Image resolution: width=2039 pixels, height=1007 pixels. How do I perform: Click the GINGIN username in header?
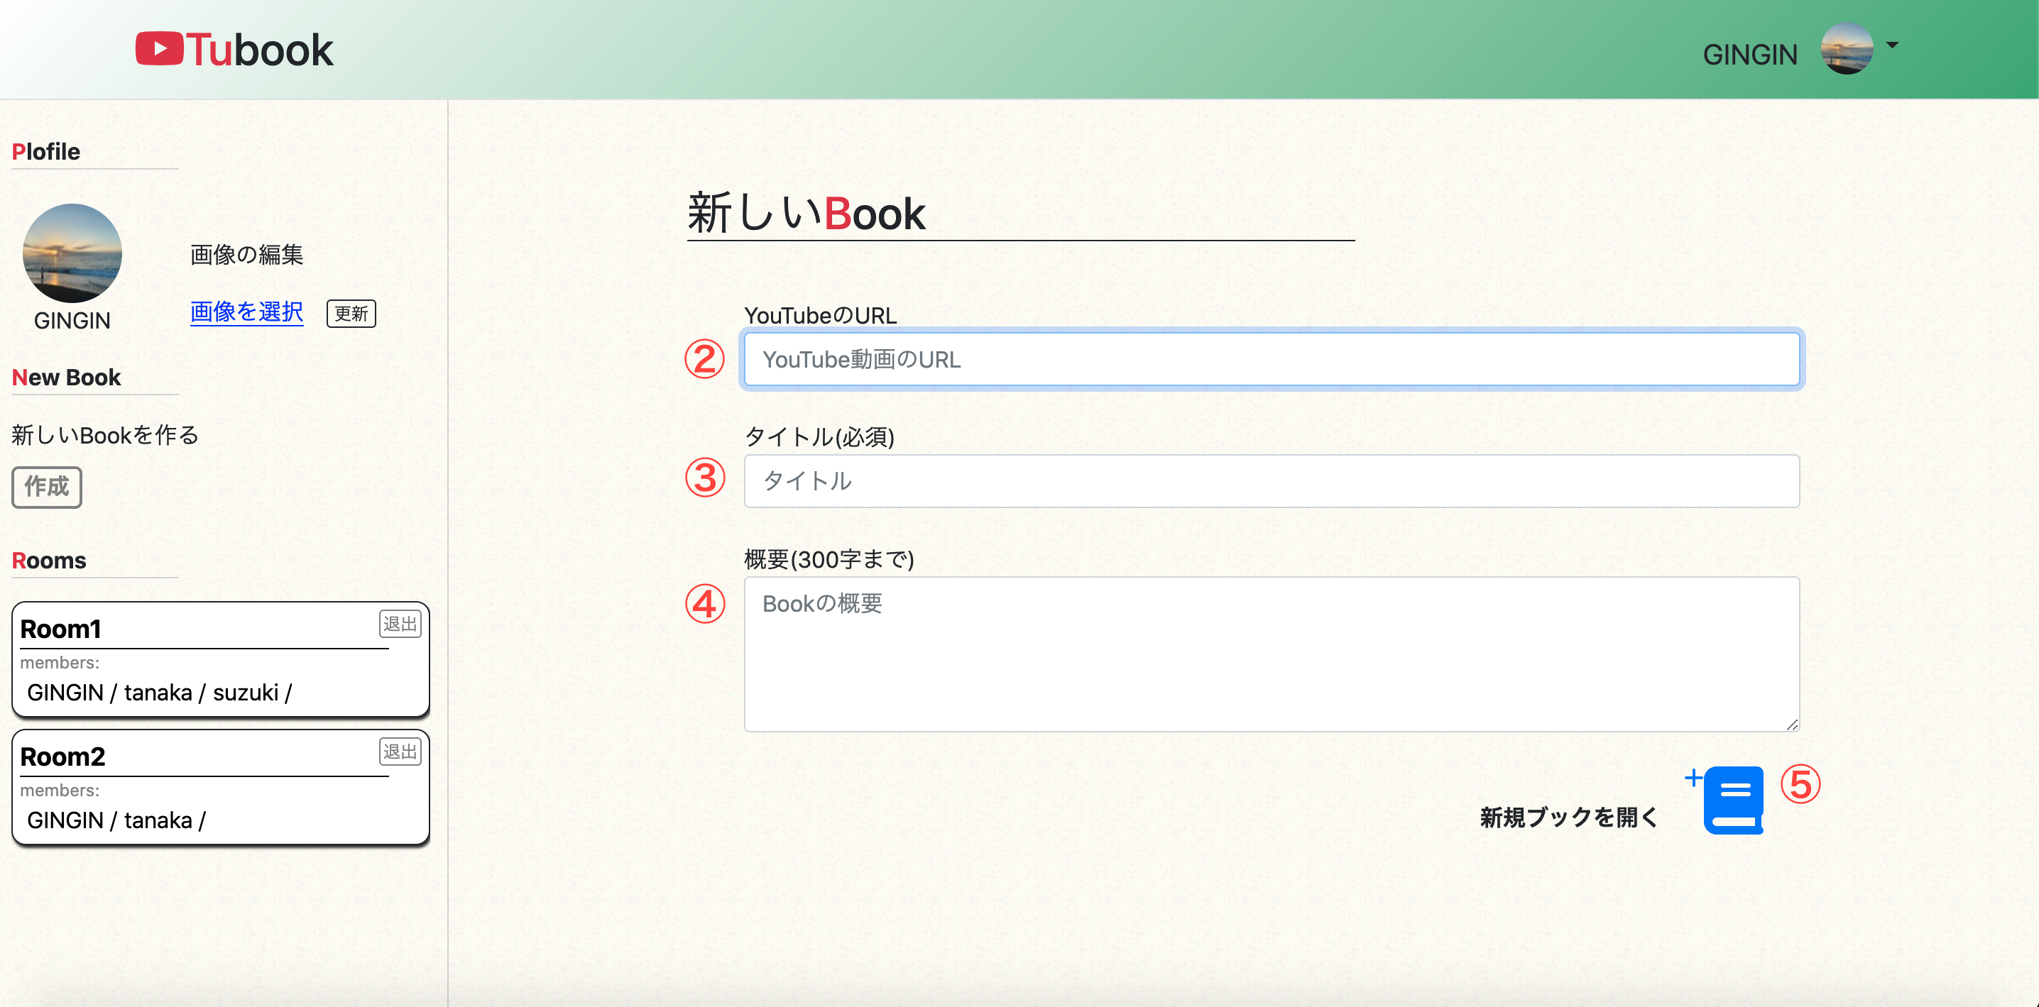[x=1750, y=55]
